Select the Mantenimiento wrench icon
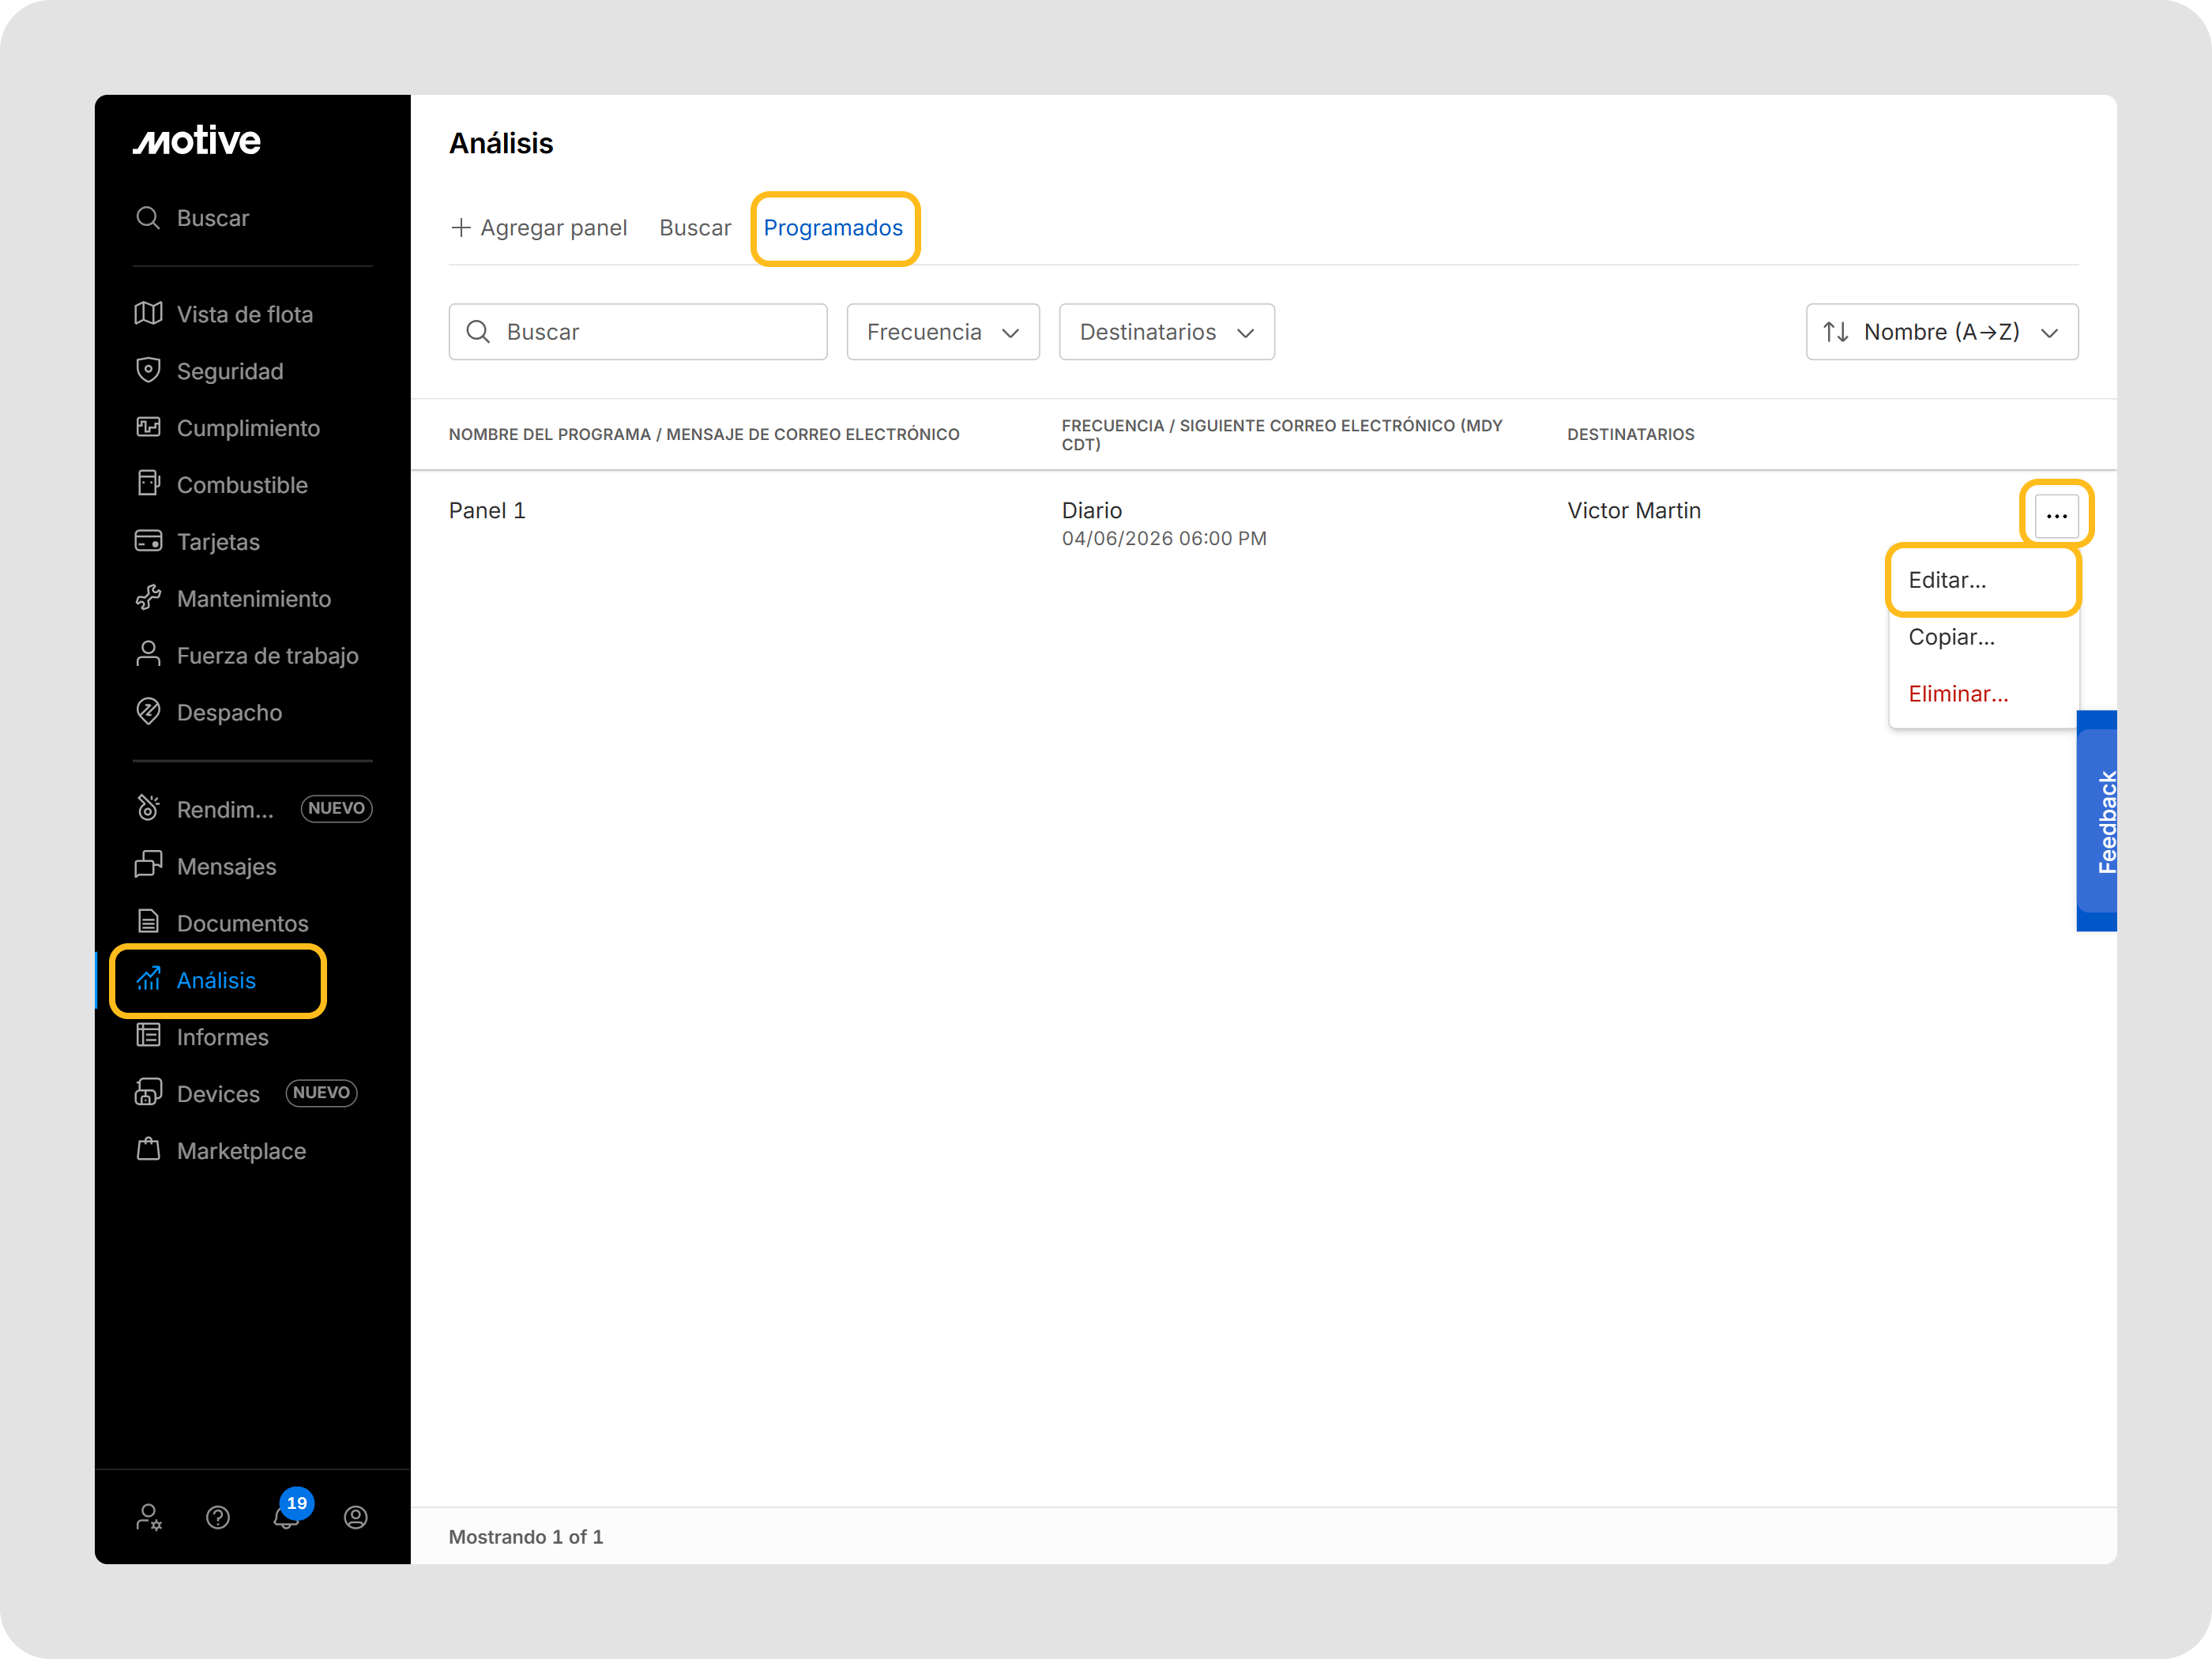The height and width of the screenshot is (1659, 2212). pyautogui.click(x=148, y=598)
